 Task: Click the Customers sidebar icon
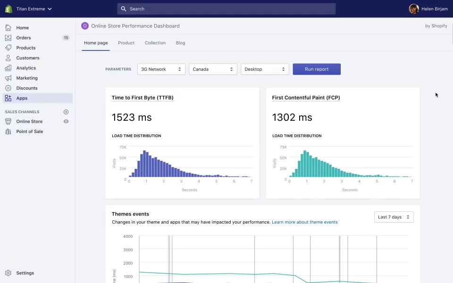coord(8,58)
